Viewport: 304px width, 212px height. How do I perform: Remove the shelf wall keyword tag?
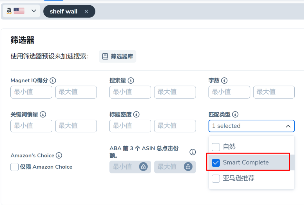(x=86, y=12)
